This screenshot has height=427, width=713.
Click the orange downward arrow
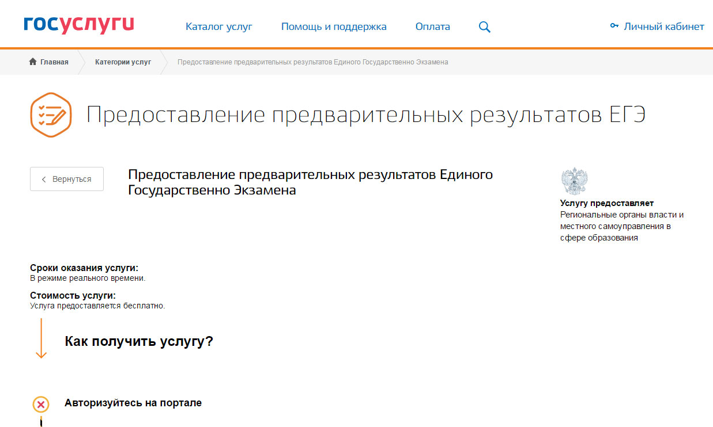pyautogui.click(x=41, y=338)
